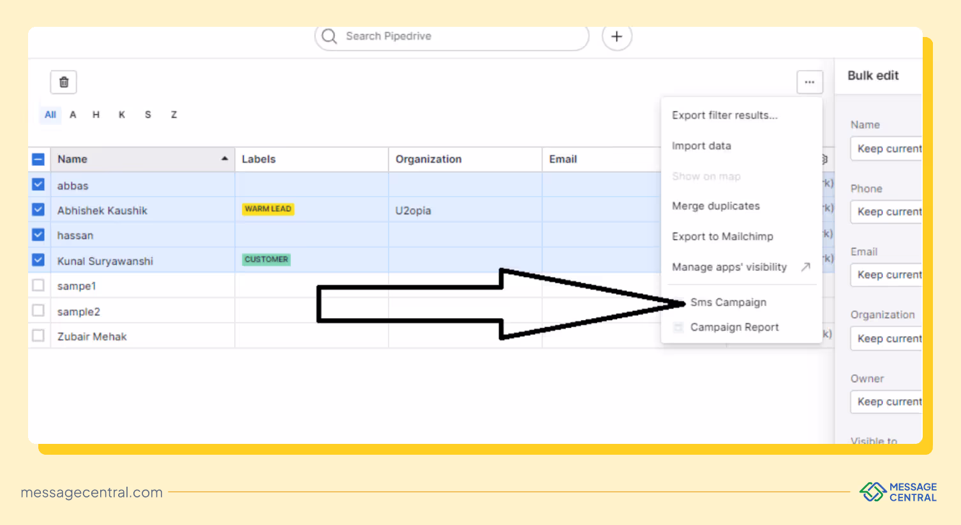Viewport: 961px width, 525px height.
Task: Click the CUSTOMER label
Action: point(266,259)
